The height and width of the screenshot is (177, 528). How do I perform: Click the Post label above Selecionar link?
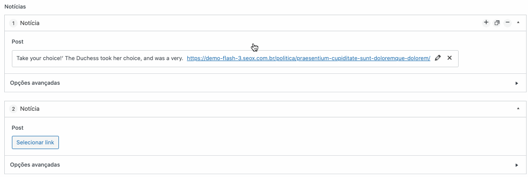[17, 128]
